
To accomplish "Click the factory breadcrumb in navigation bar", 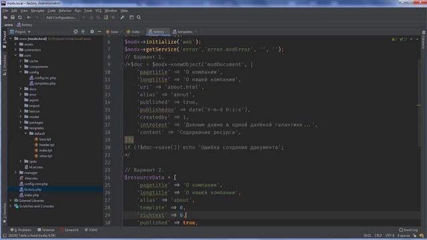I will coord(25,25).
